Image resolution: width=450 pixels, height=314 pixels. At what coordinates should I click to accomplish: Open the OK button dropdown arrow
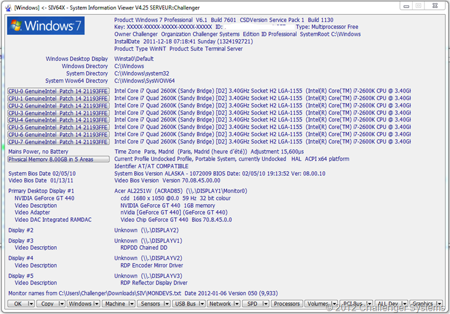click(31, 304)
